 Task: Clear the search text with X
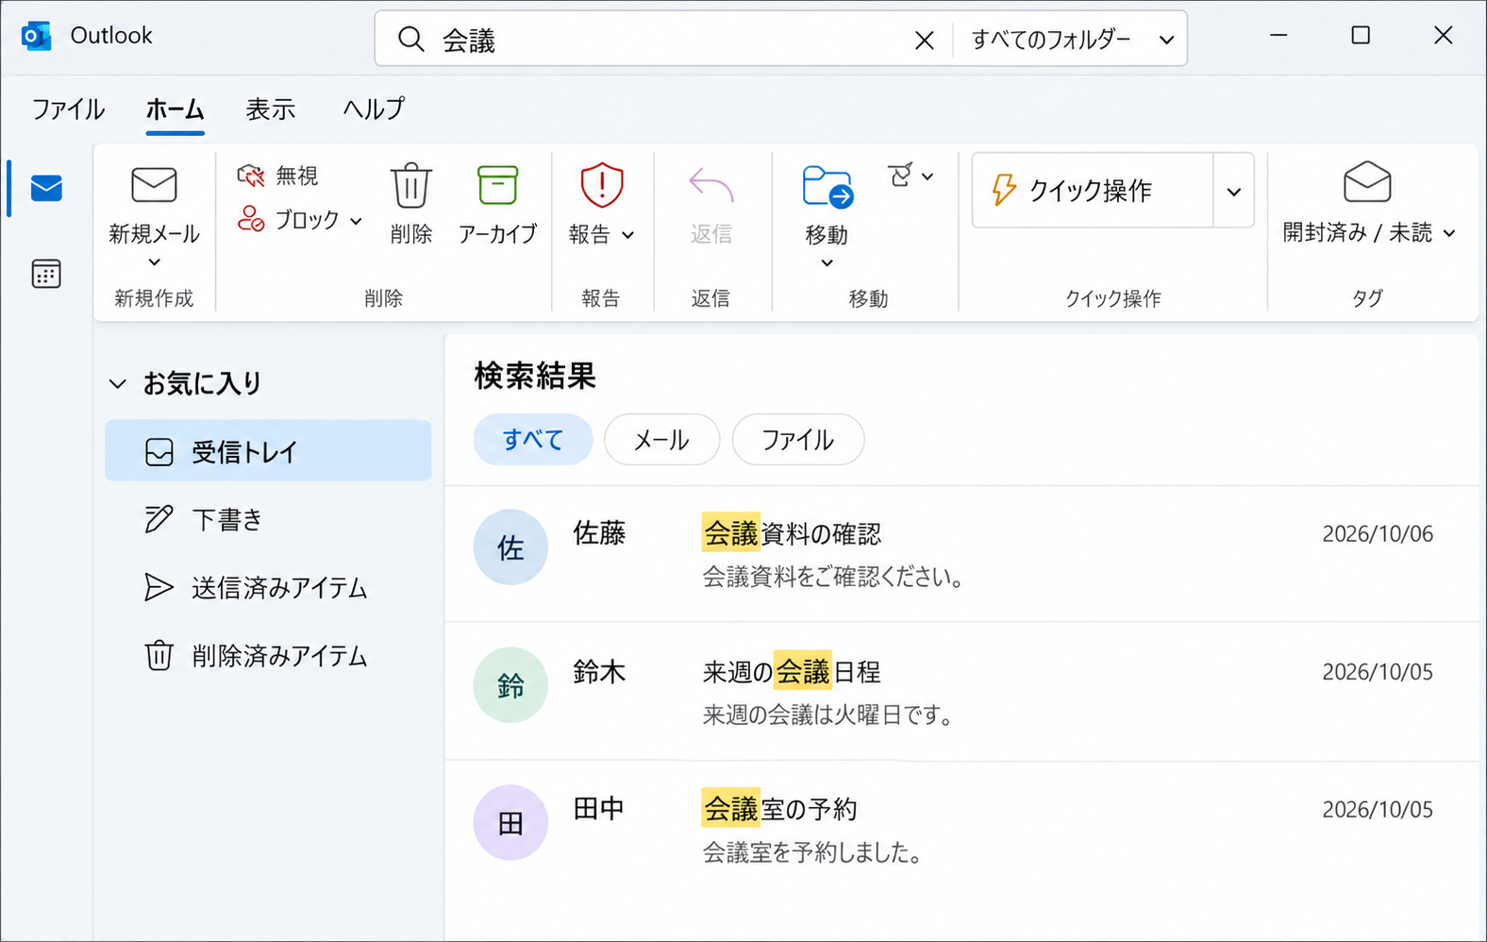click(x=925, y=40)
